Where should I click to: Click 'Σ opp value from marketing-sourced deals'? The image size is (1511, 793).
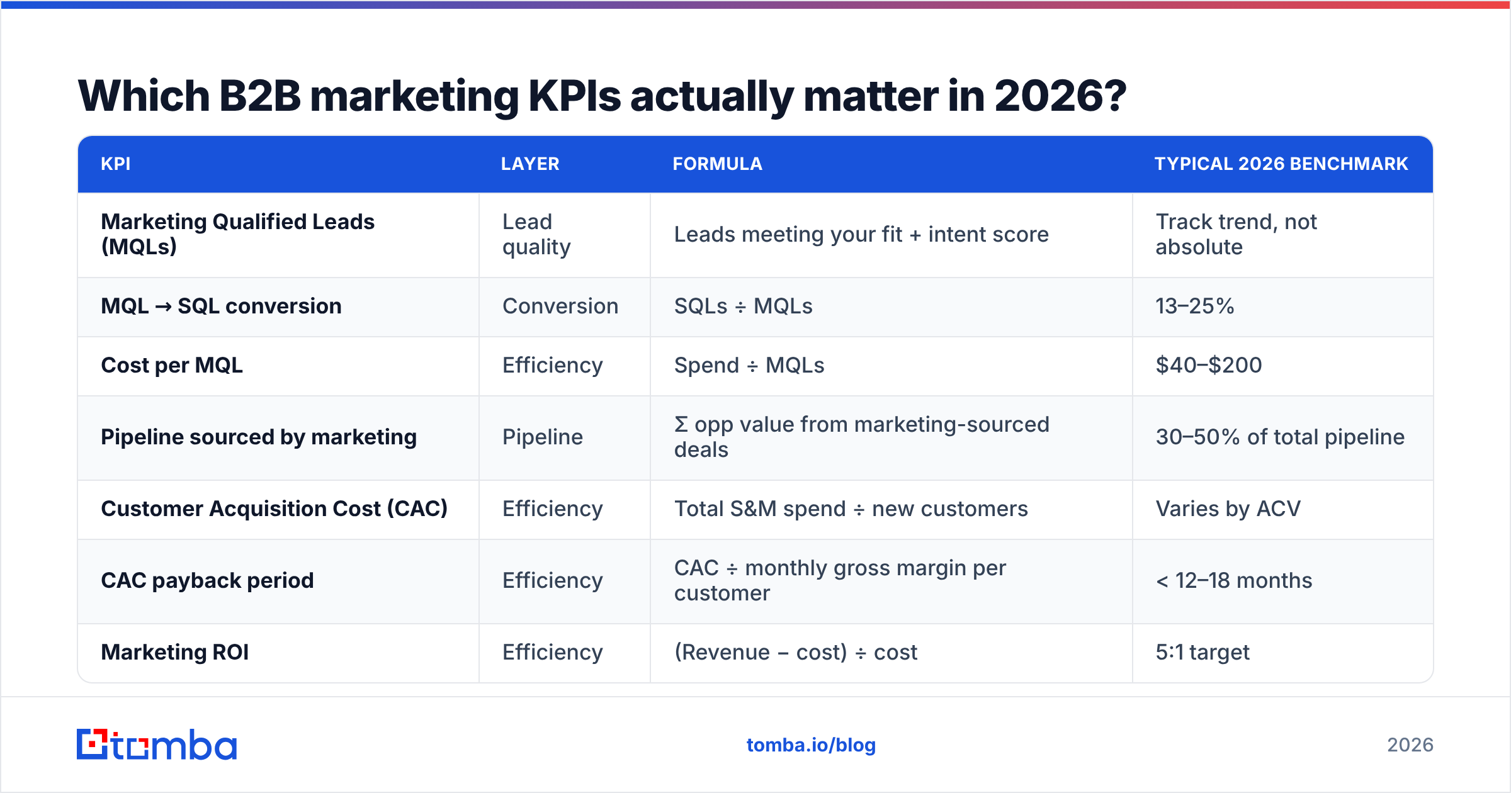862,437
